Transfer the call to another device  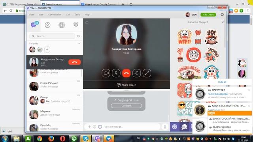pyautogui.click(x=136, y=73)
